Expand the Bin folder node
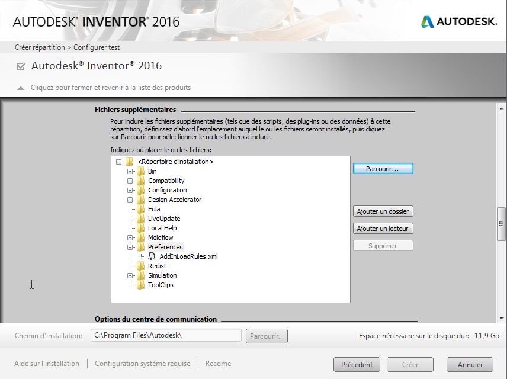Image resolution: width=507 pixels, height=379 pixels. pyautogui.click(x=130, y=171)
